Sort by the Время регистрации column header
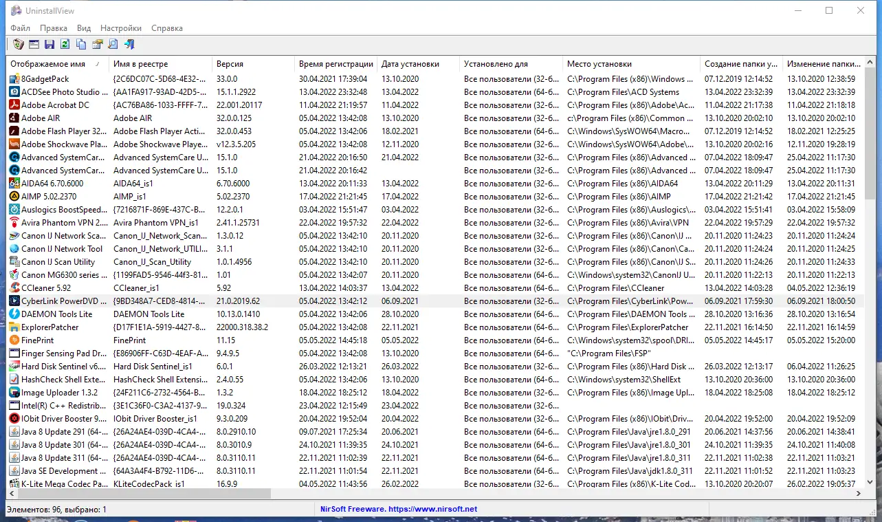 tap(336, 64)
